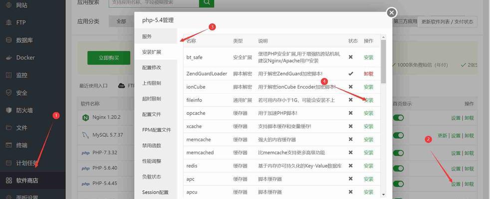Open the Session配置 tab
The width and height of the screenshot is (490, 199).
(156, 192)
